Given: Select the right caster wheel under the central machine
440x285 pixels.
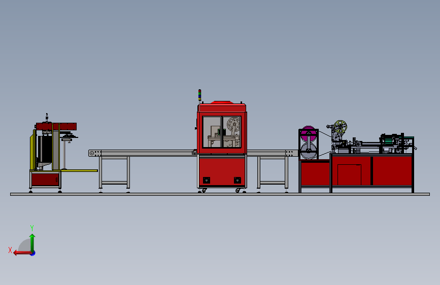Looking at the screenshot, I should click(x=238, y=191).
